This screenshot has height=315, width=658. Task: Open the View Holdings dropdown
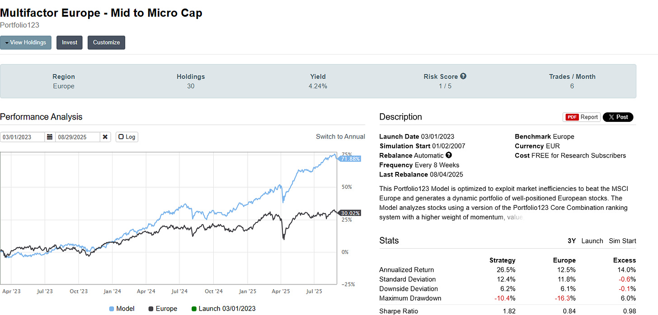[x=26, y=42]
